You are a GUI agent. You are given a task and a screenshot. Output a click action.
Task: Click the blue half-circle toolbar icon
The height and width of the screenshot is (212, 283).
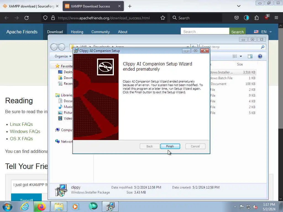coord(246,18)
